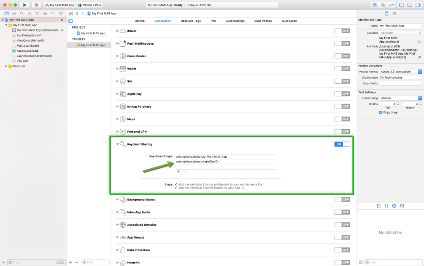424x266 pixels.
Task: Uncheck Wrap lines checkbox
Action: pyautogui.click(x=380, y=112)
